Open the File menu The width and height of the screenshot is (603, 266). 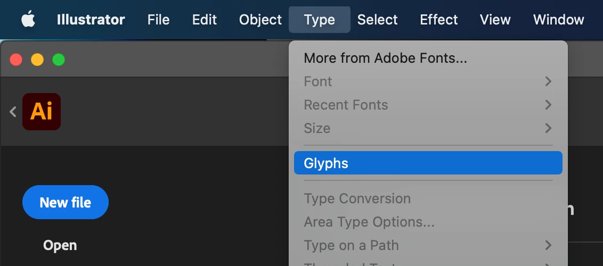158,20
